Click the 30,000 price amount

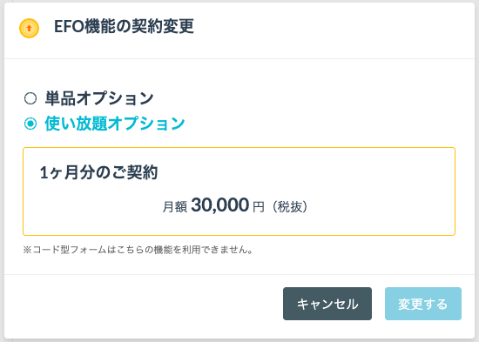click(x=220, y=205)
